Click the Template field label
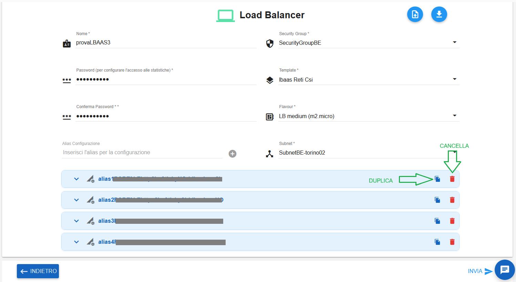This screenshot has width=516, height=282. 289,70
